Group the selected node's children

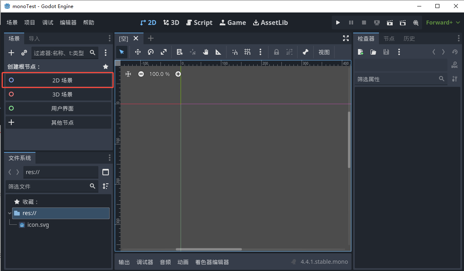[289, 52]
